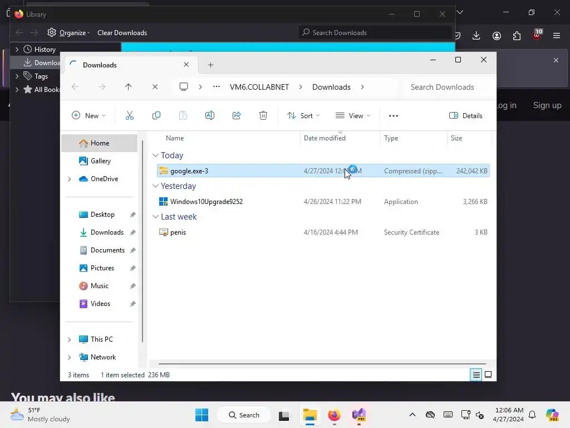Expand OneDrive in navigation pane
This screenshot has height=428, width=570.
70,179
